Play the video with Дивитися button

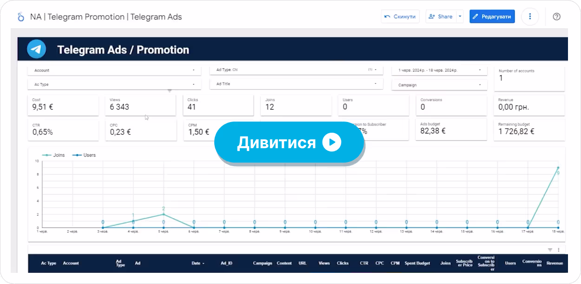coord(289,142)
